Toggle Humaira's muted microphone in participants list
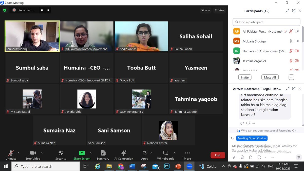Screen dimensions: 304x171 pos(291,51)
